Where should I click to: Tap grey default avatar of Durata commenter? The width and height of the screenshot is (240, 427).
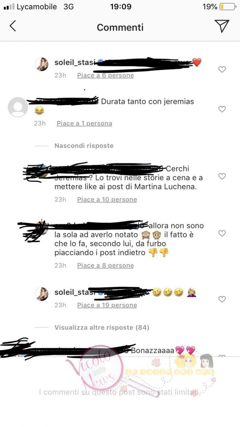pos(18,107)
